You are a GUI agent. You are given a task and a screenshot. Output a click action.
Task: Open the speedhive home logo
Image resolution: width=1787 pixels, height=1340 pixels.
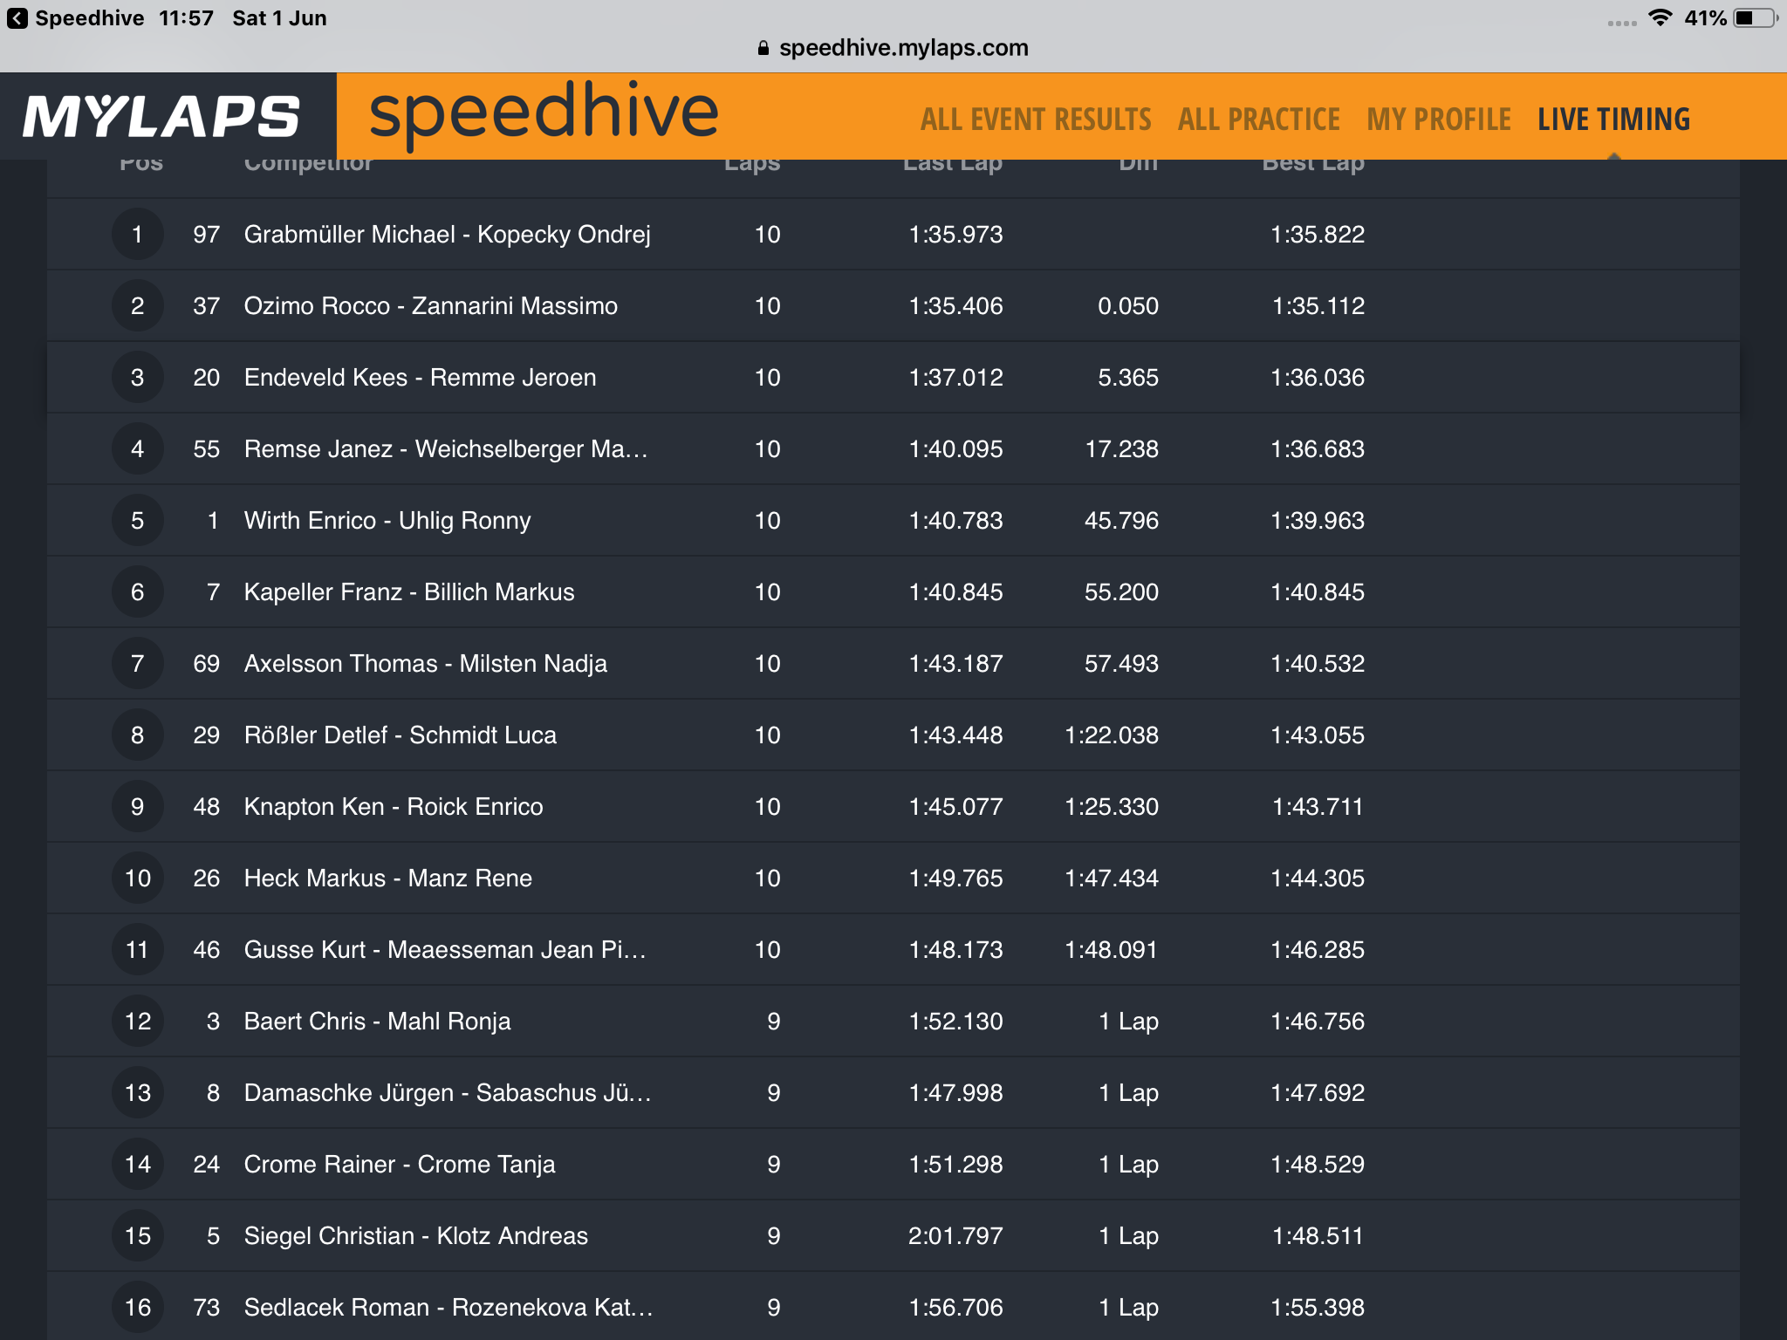click(x=544, y=113)
